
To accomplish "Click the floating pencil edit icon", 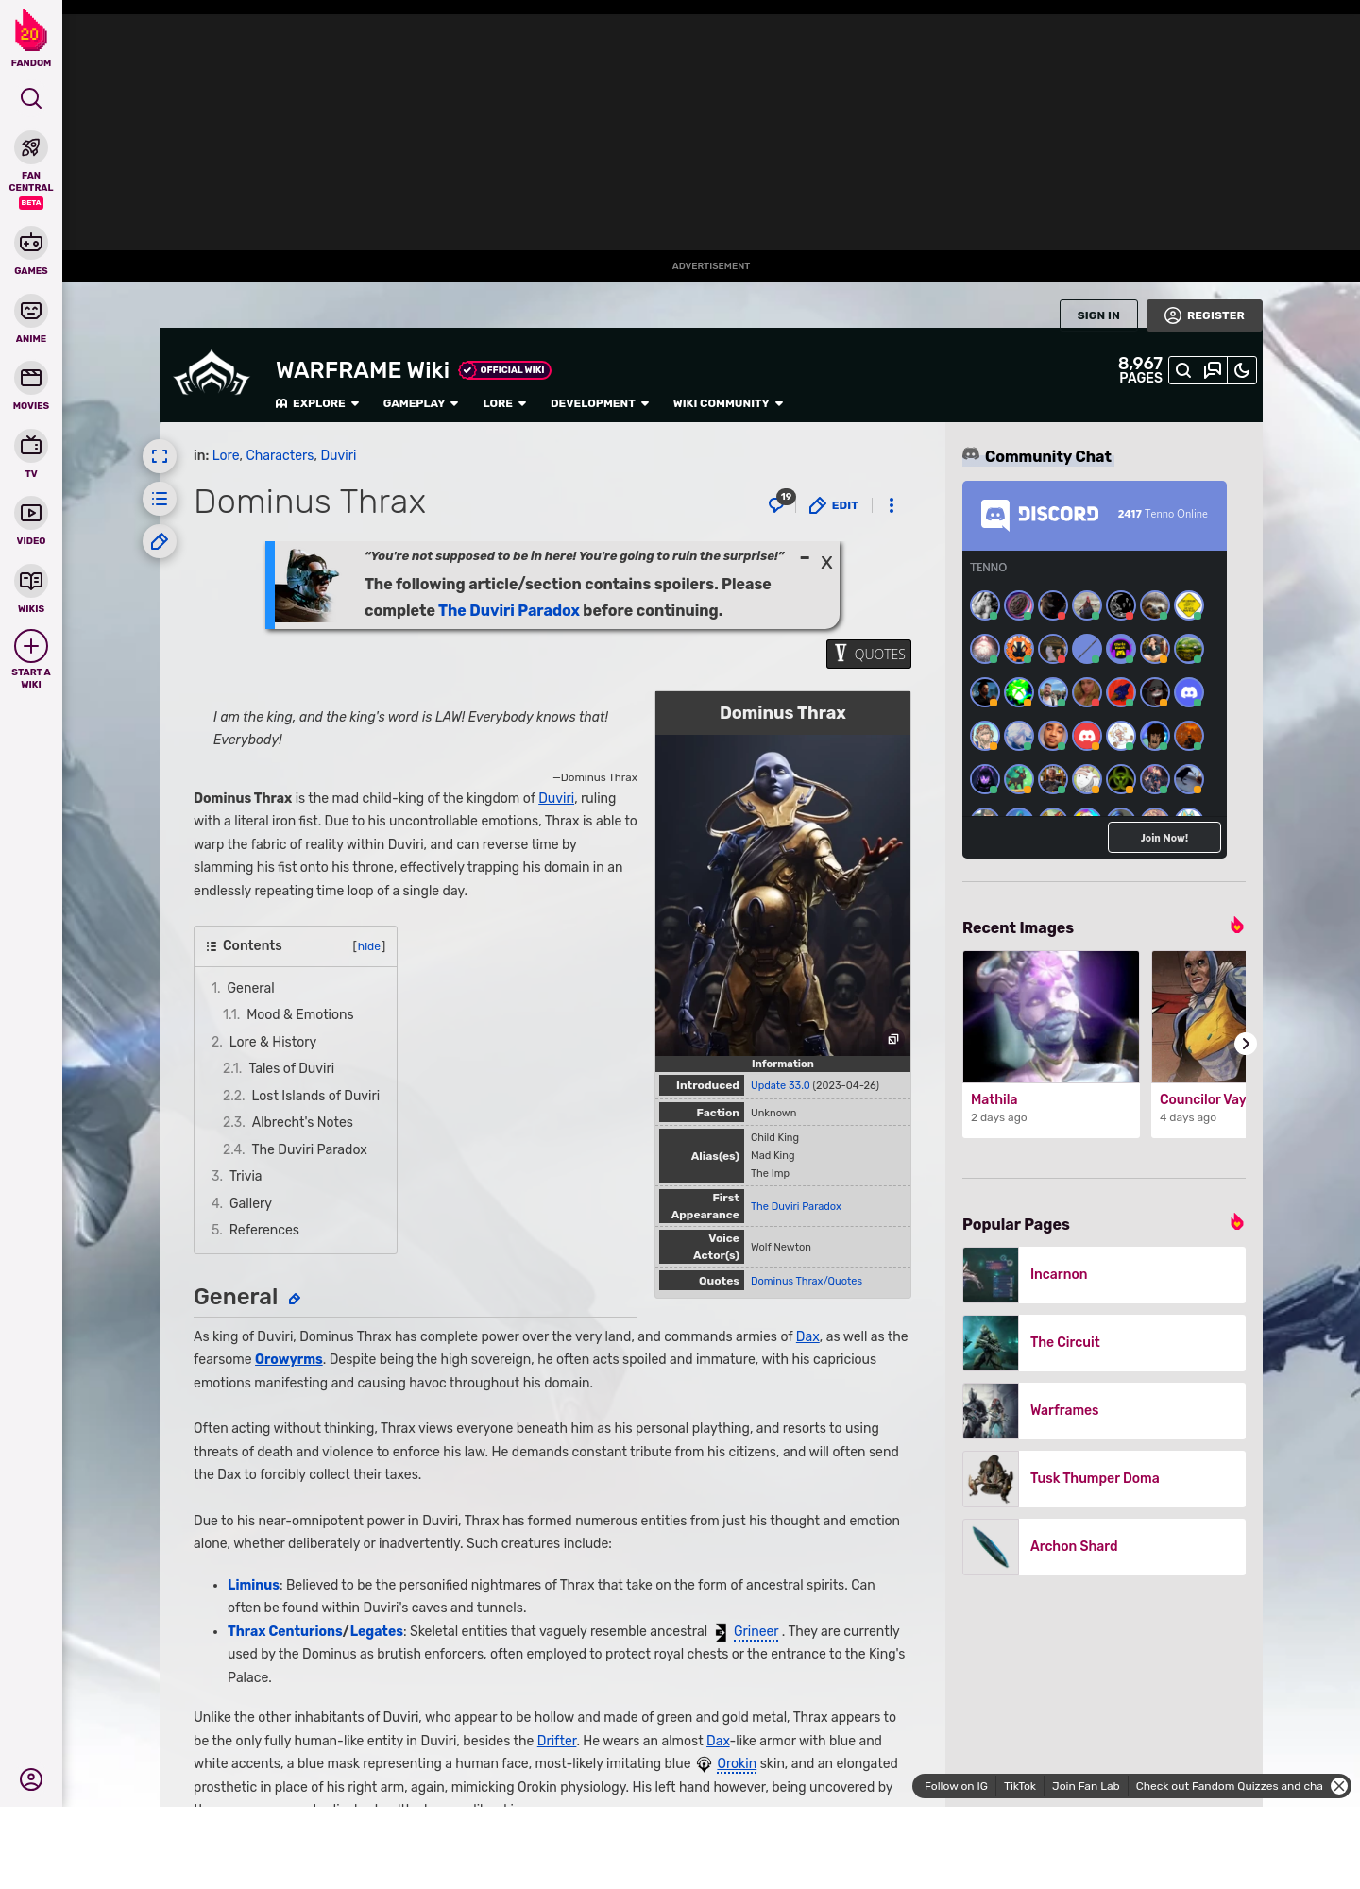I will click(x=160, y=541).
